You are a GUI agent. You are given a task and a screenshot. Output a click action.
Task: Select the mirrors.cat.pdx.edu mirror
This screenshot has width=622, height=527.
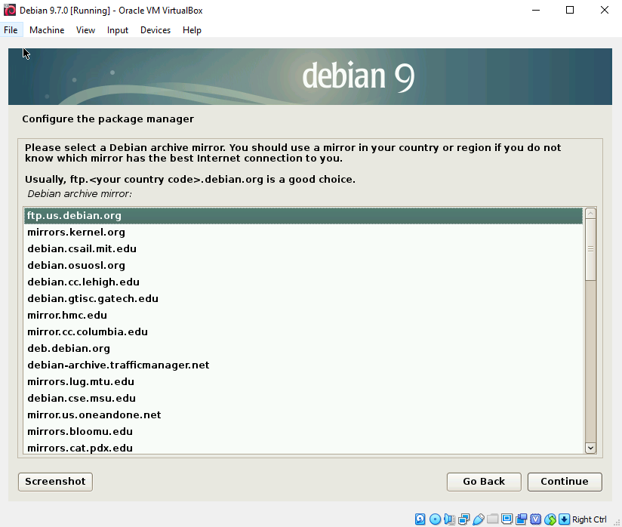click(x=303, y=448)
